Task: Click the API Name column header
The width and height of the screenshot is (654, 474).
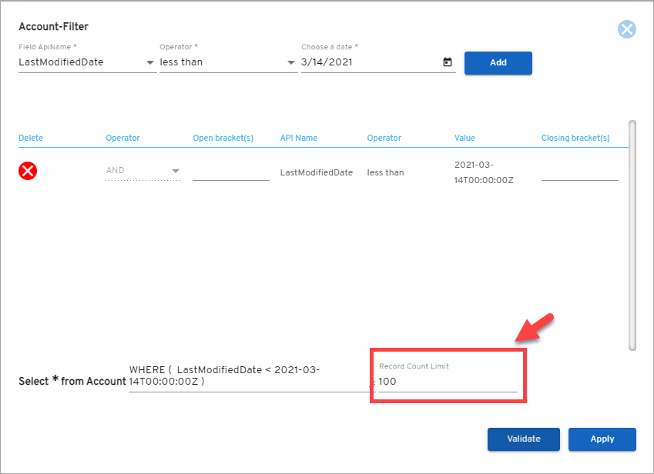Action: [x=298, y=138]
